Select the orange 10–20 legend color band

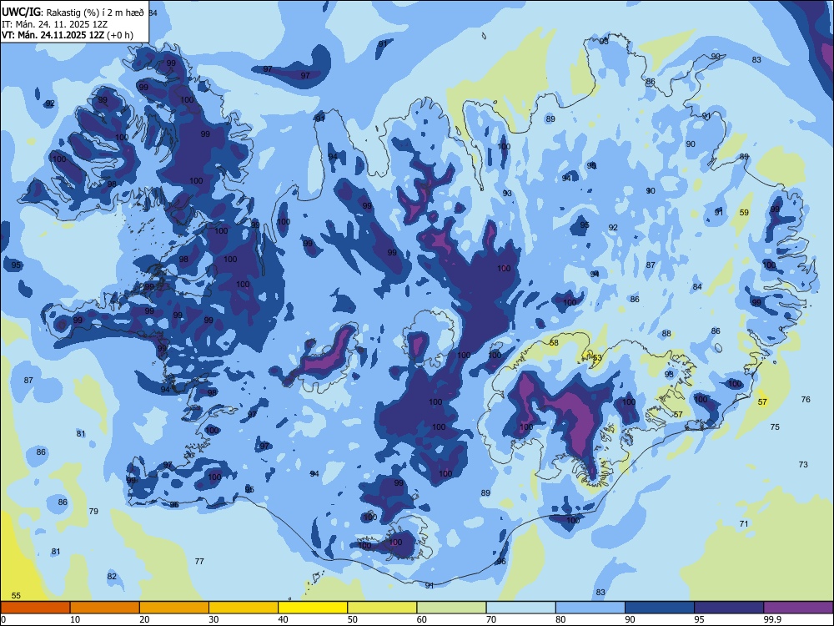pyautogui.click(x=105, y=608)
